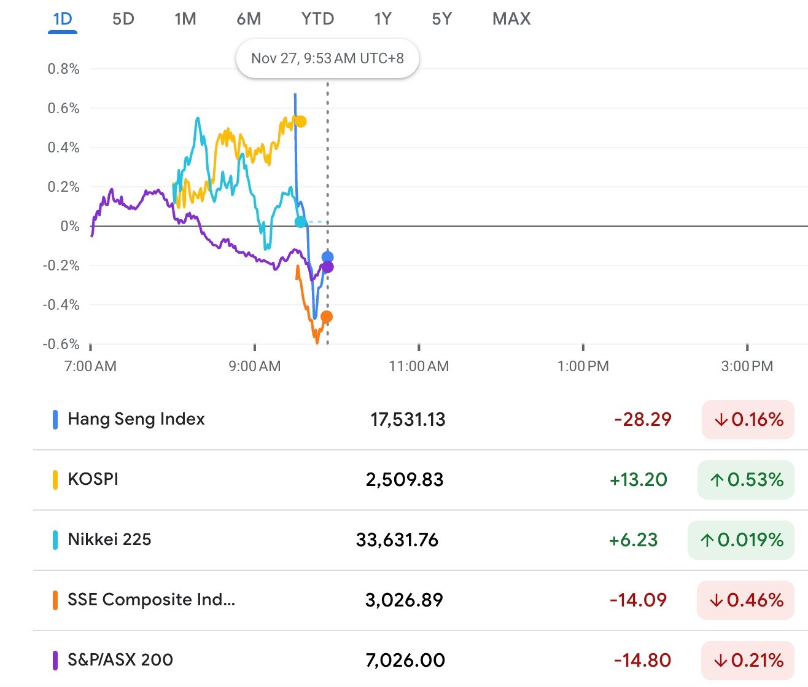Open the KOSPI index row

tap(421, 480)
